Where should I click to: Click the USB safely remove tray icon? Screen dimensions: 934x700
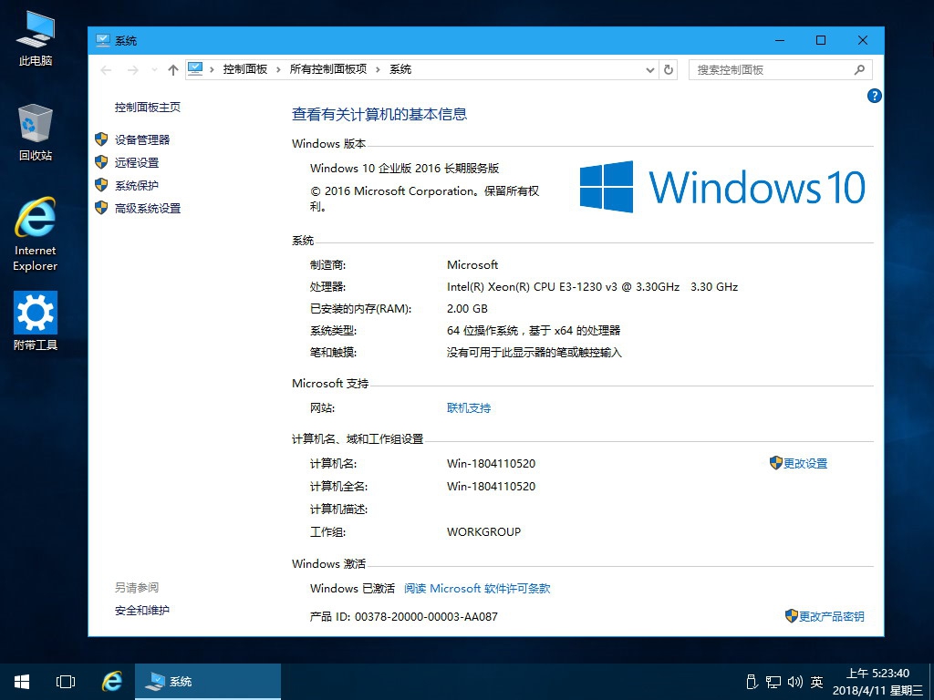752,682
